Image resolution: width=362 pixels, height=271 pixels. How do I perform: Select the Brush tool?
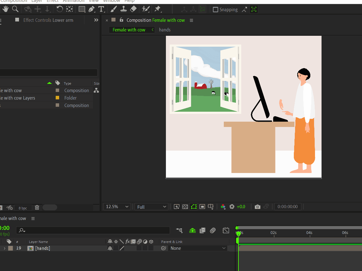click(113, 9)
